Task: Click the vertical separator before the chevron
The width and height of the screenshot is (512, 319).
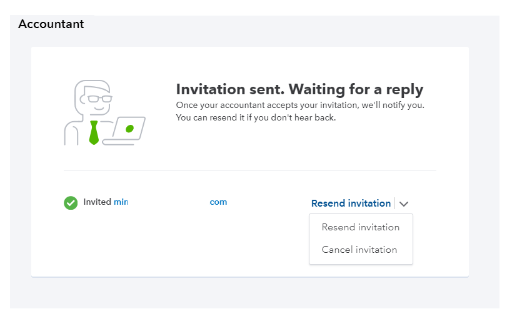Action: tap(395, 204)
